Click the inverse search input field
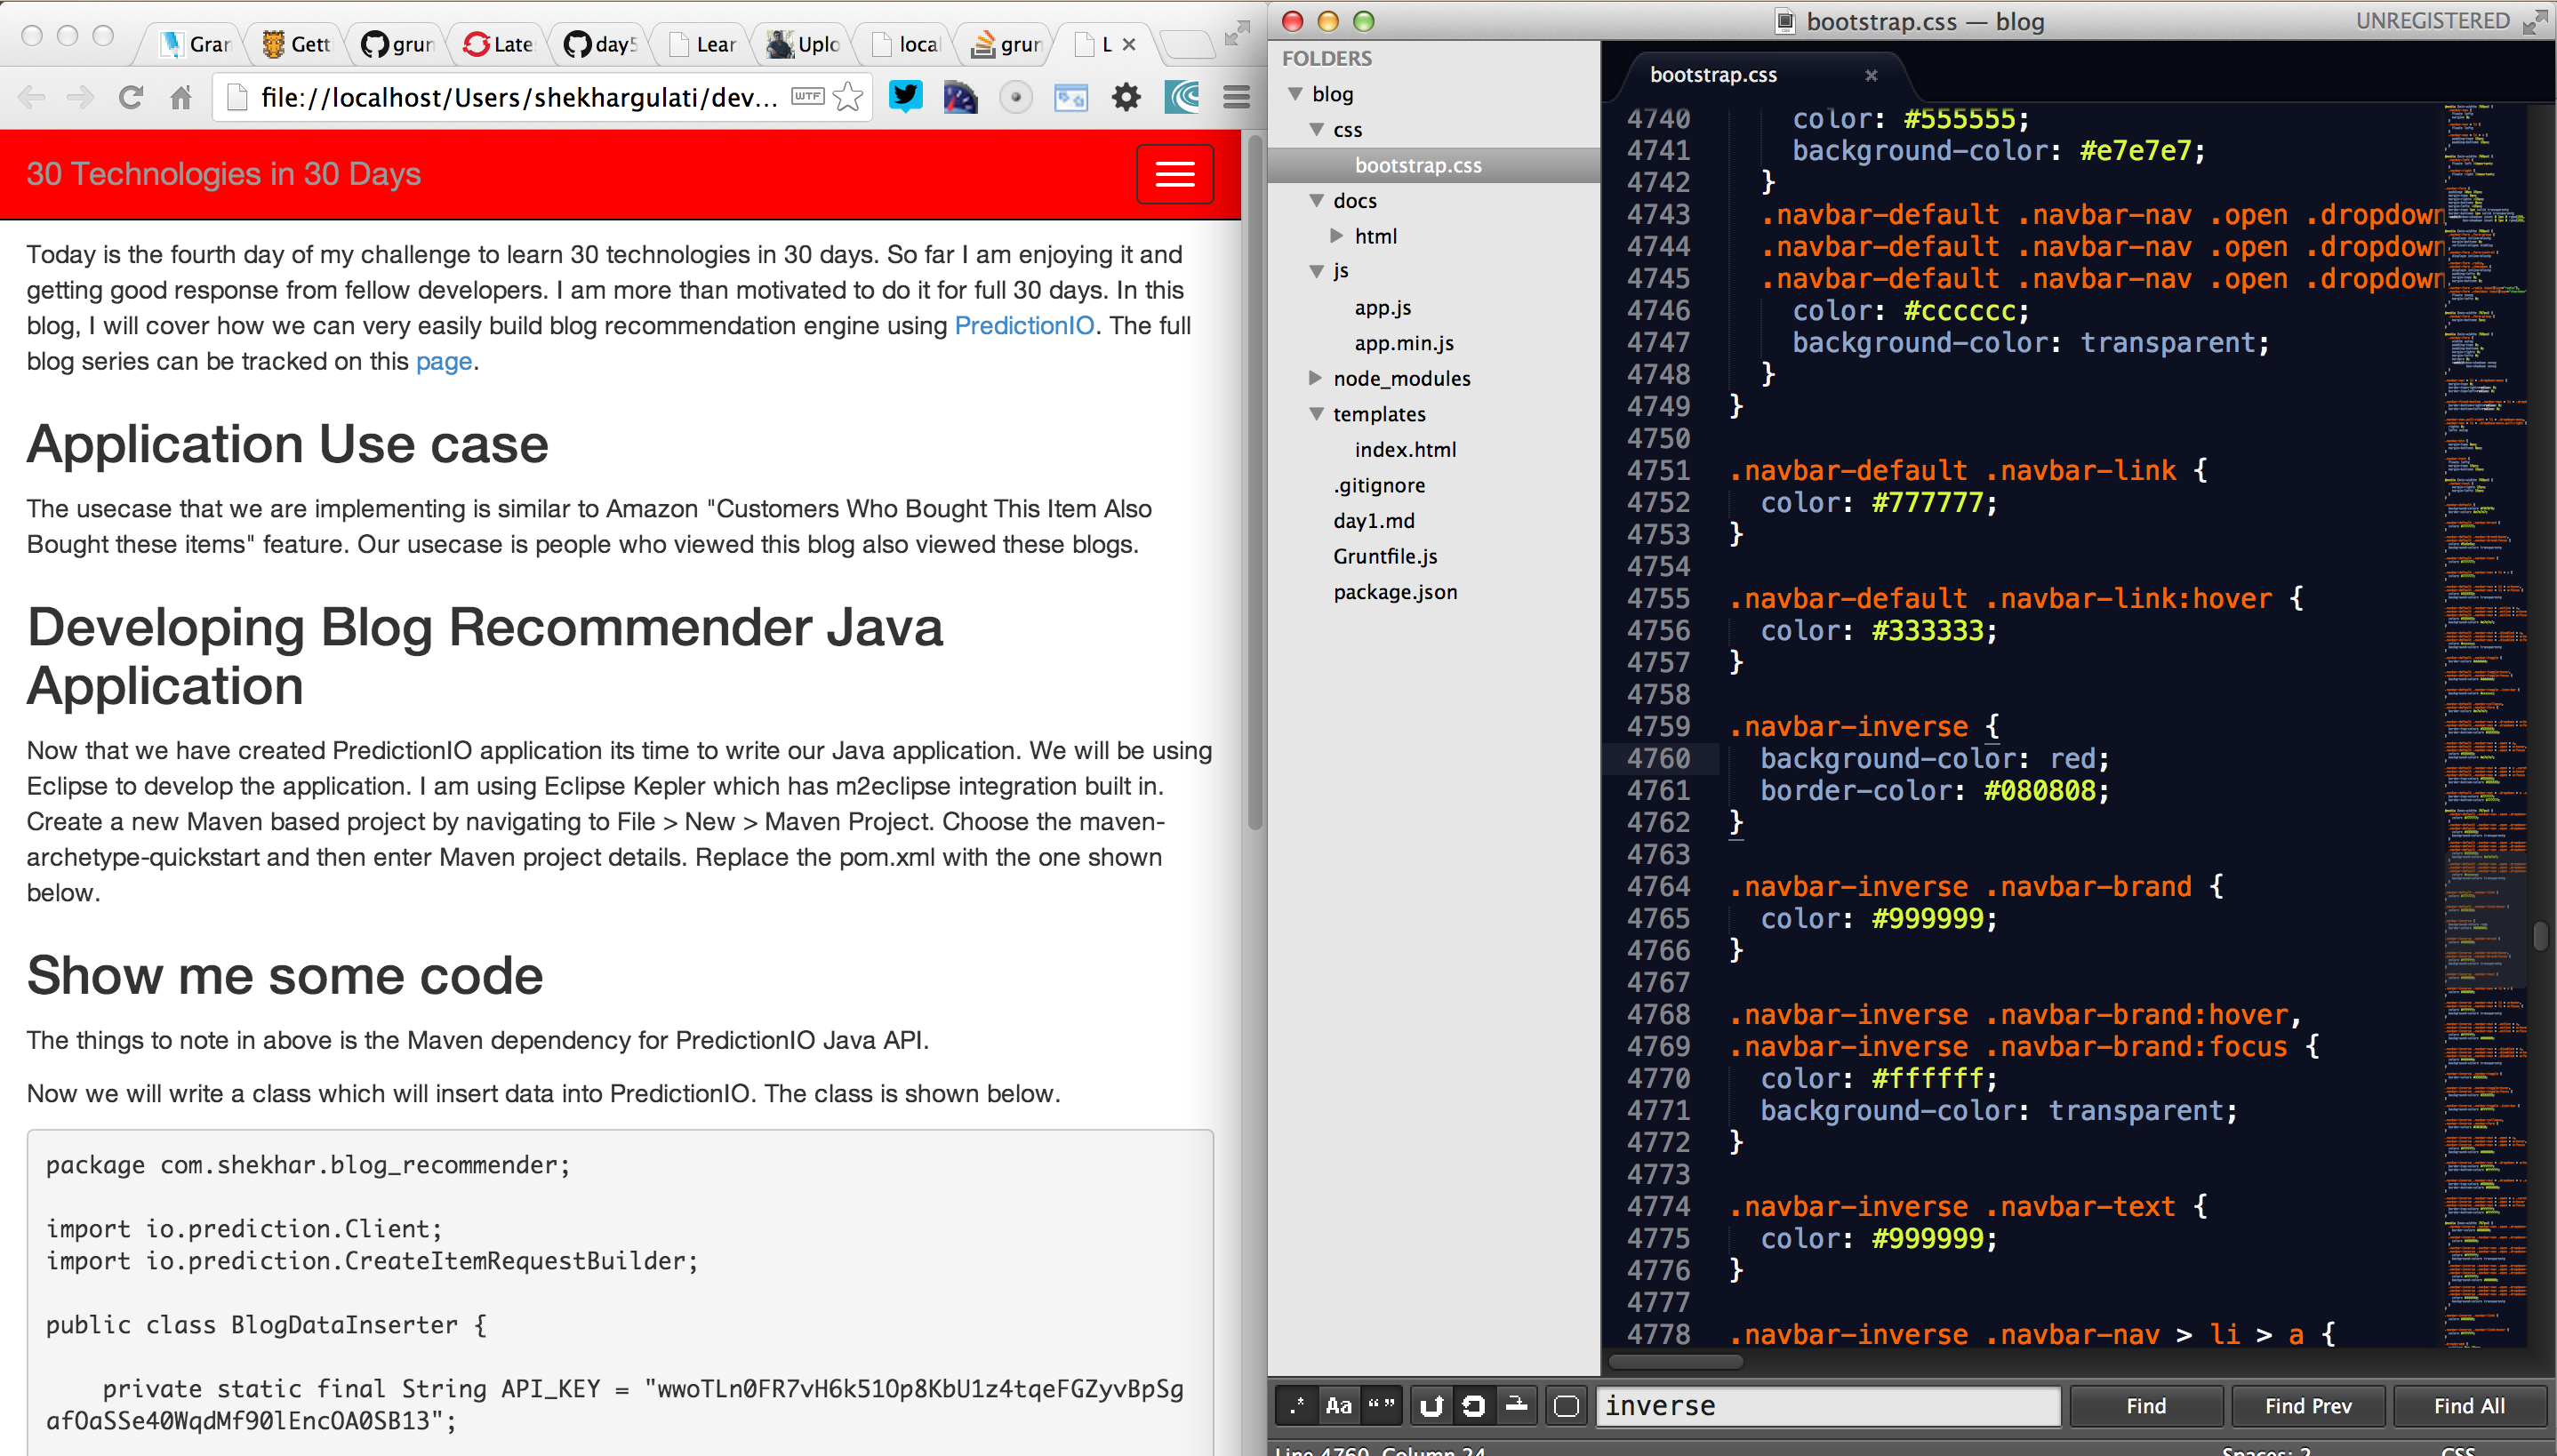 tap(1828, 1406)
